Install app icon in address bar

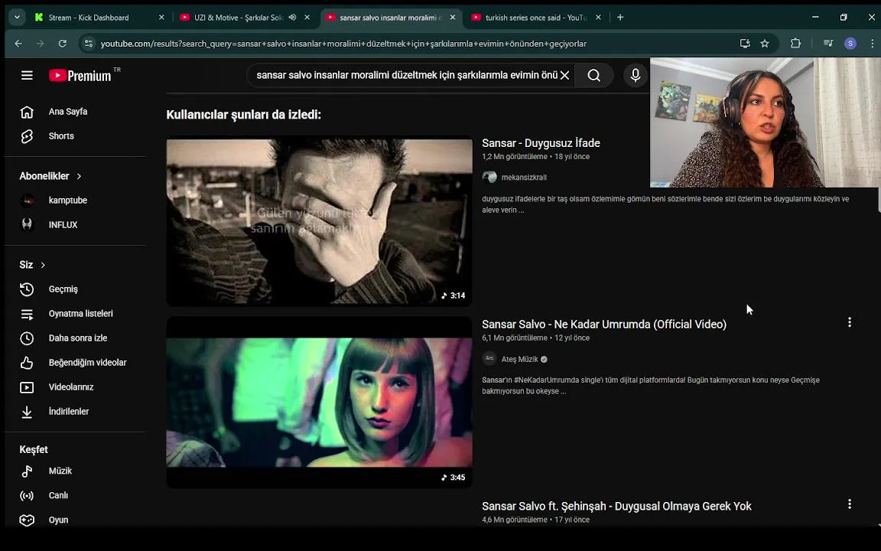coord(745,44)
